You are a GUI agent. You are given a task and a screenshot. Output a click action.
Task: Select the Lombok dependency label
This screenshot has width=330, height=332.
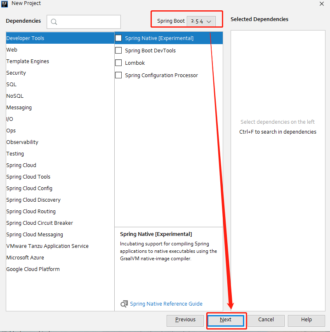click(135, 63)
